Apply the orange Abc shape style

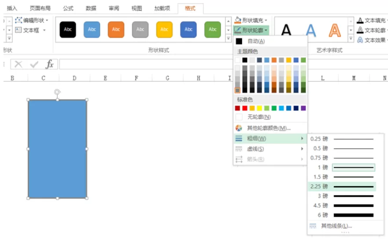click(x=116, y=29)
